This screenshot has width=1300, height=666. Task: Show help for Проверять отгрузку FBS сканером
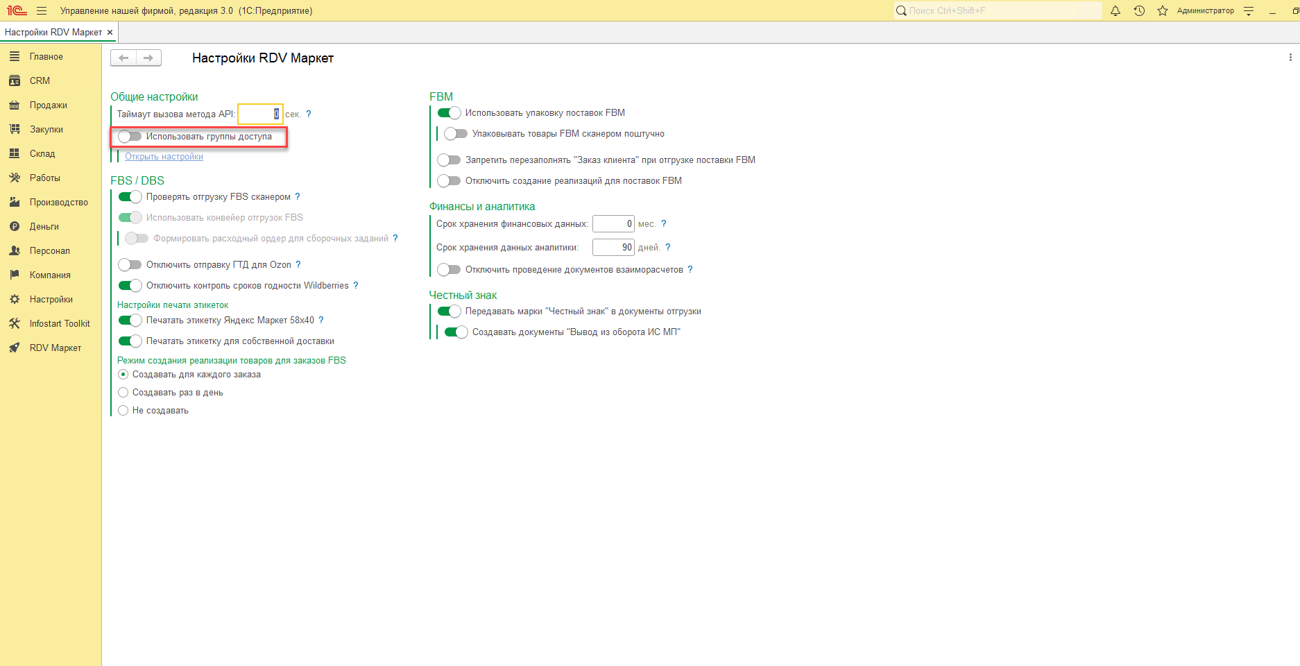[x=298, y=196]
